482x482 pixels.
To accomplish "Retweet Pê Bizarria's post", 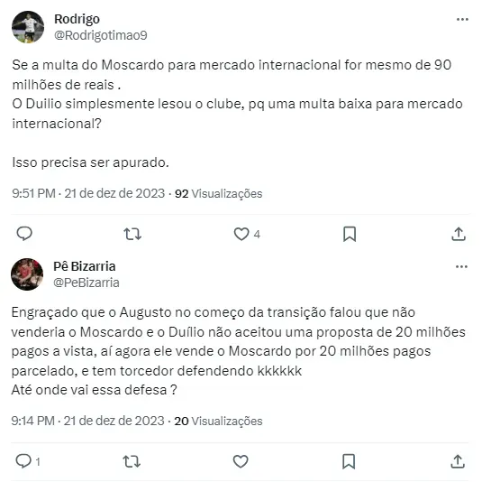I will tap(132, 461).
